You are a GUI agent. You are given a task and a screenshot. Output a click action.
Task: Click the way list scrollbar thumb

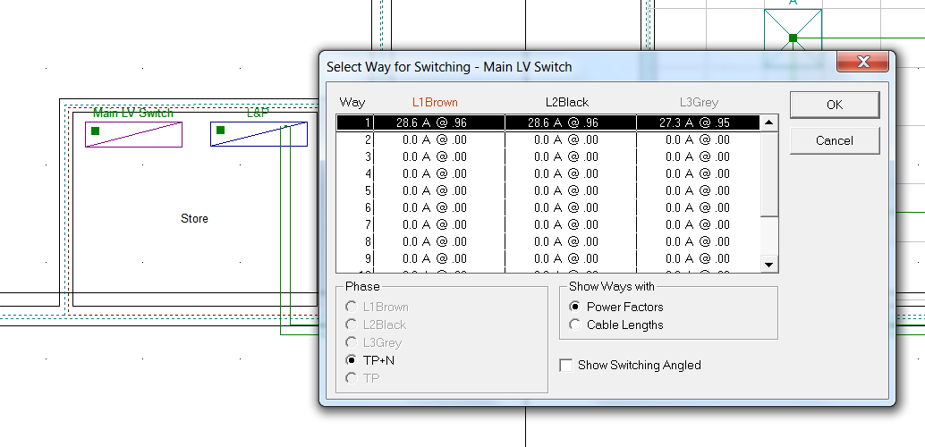click(x=768, y=174)
